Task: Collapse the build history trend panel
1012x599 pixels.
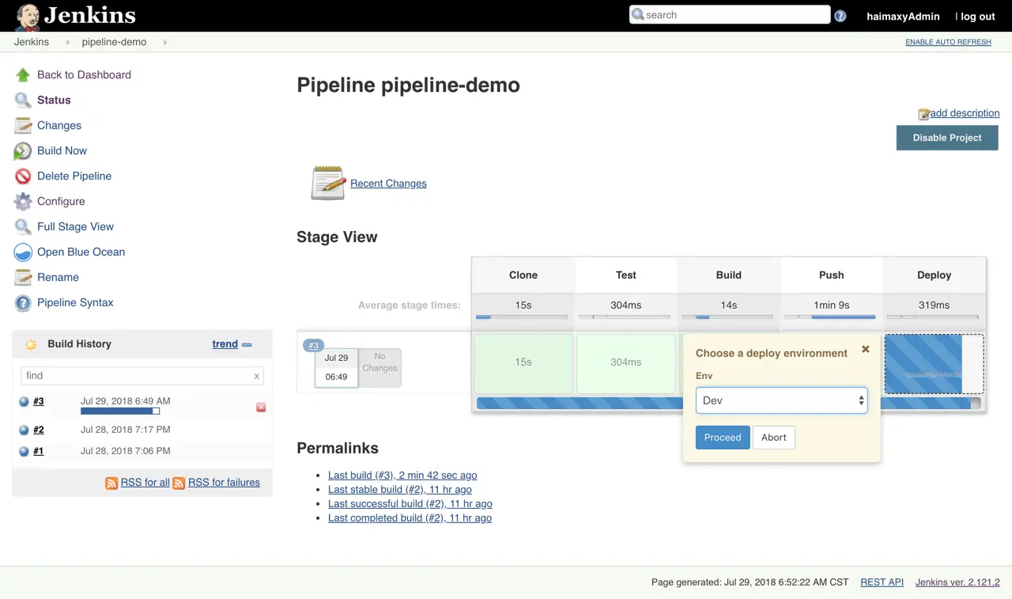Action: pos(247,344)
